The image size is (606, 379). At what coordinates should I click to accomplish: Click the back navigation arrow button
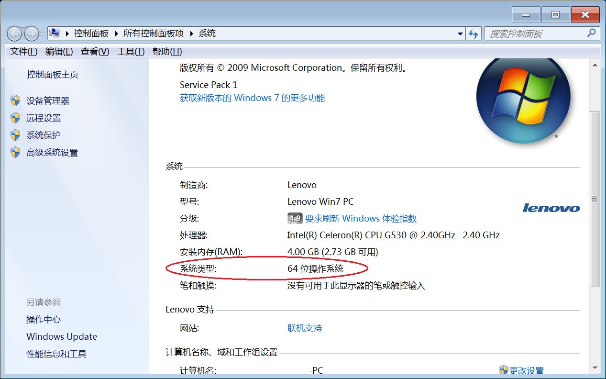point(14,33)
